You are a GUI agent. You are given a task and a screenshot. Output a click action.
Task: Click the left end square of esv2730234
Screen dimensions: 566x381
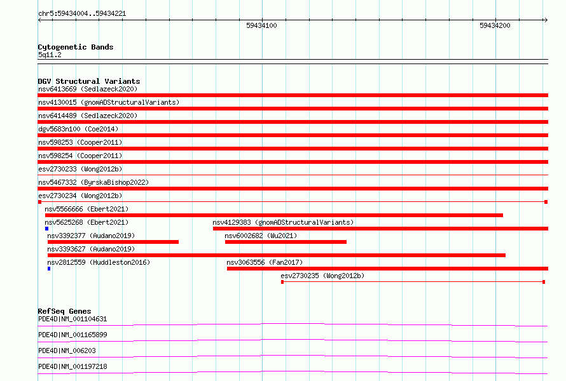point(39,202)
